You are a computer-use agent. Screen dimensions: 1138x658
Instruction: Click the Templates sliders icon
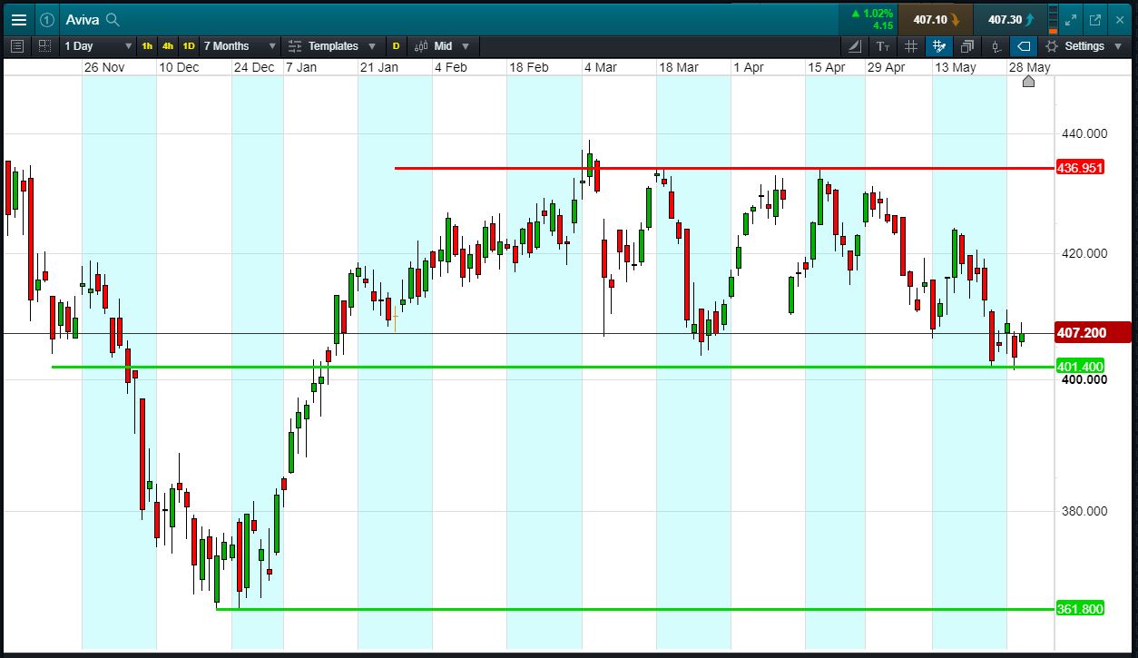pos(295,45)
